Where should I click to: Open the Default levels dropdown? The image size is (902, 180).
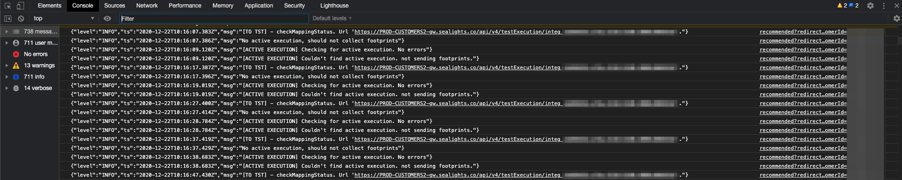[332, 18]
